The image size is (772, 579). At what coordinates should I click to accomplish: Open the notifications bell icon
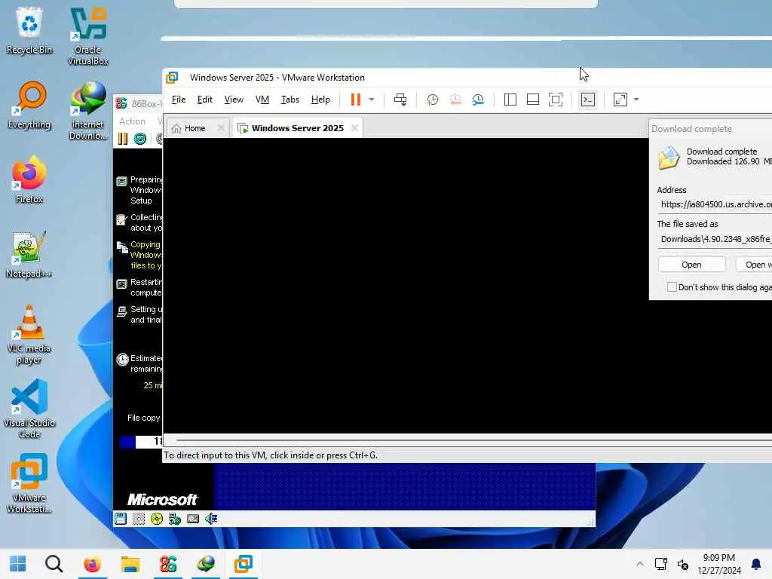tap(755, 564)
